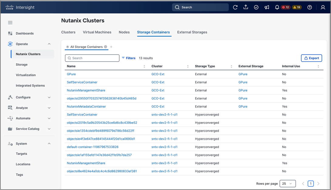Open the notifications bell icon
Image resolution: width=331 pixels, height=190 pixels.
click(x=277, y=7)
